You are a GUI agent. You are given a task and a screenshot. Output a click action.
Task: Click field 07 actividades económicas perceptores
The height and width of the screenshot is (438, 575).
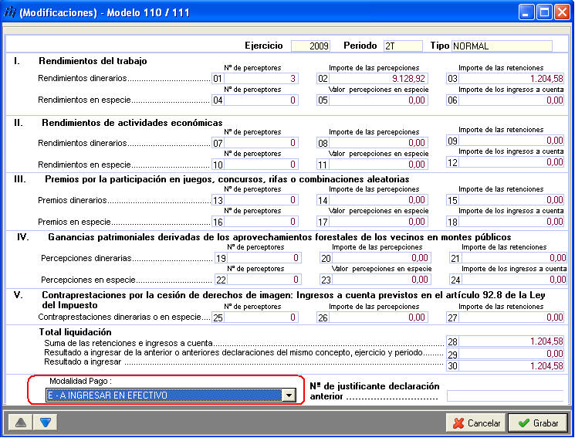pos(261,142)
